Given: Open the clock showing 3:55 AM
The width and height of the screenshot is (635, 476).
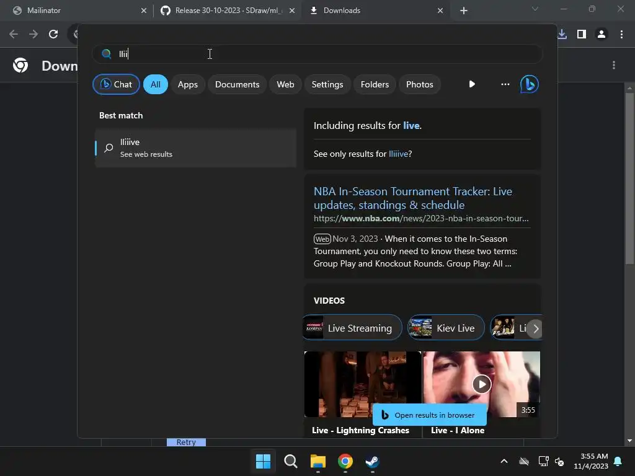Looking at the screenshot, I should click(x=591, y=461).
